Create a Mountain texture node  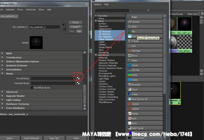coord(145,51)
